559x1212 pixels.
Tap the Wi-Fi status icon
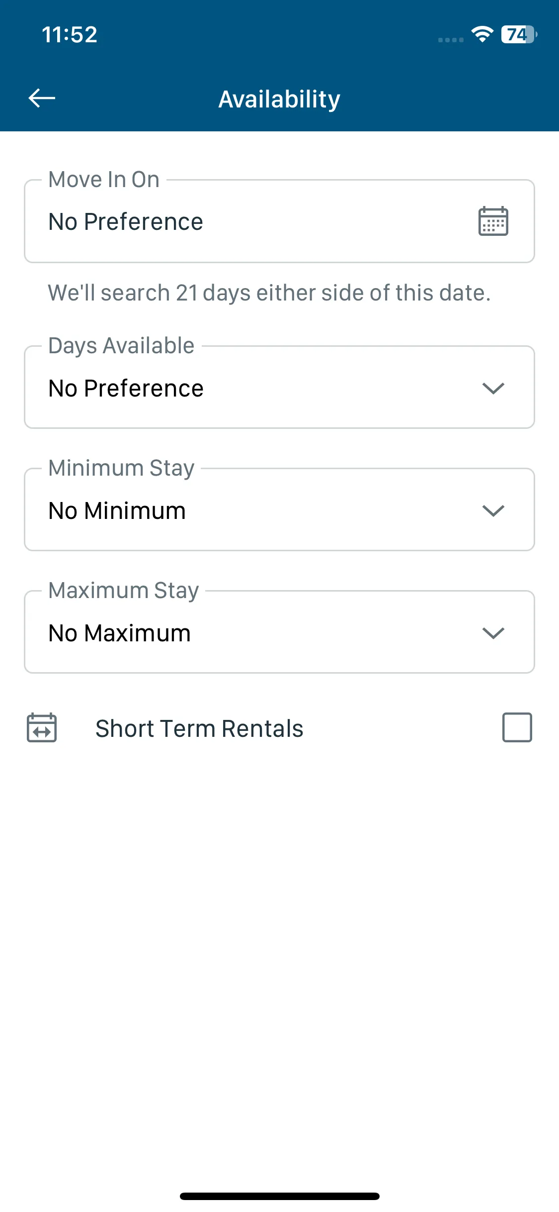tap(482, 34)
